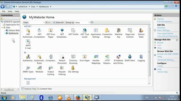The image size is (181, 101).
Task: Open the View menu
Action: coord(10,11)
